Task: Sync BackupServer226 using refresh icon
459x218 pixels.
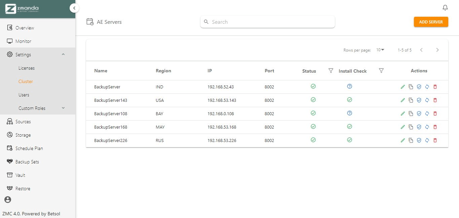Action: click(427, 140)
